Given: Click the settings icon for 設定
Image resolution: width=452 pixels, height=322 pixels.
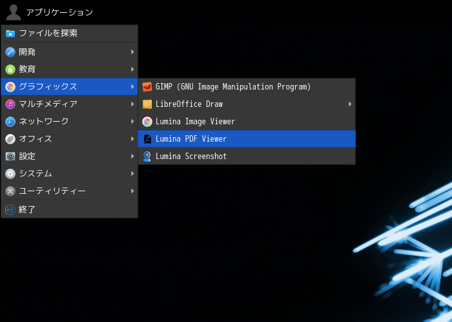Looking at the screenshot, I should [10, 156].
